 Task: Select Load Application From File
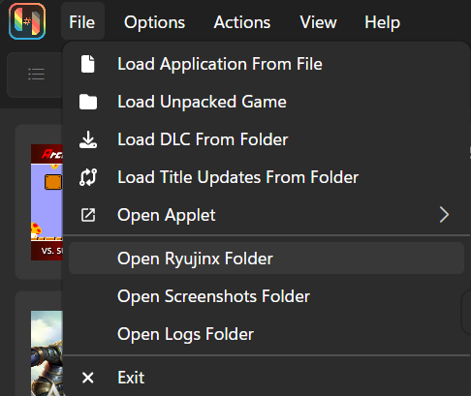coord(267,64)
